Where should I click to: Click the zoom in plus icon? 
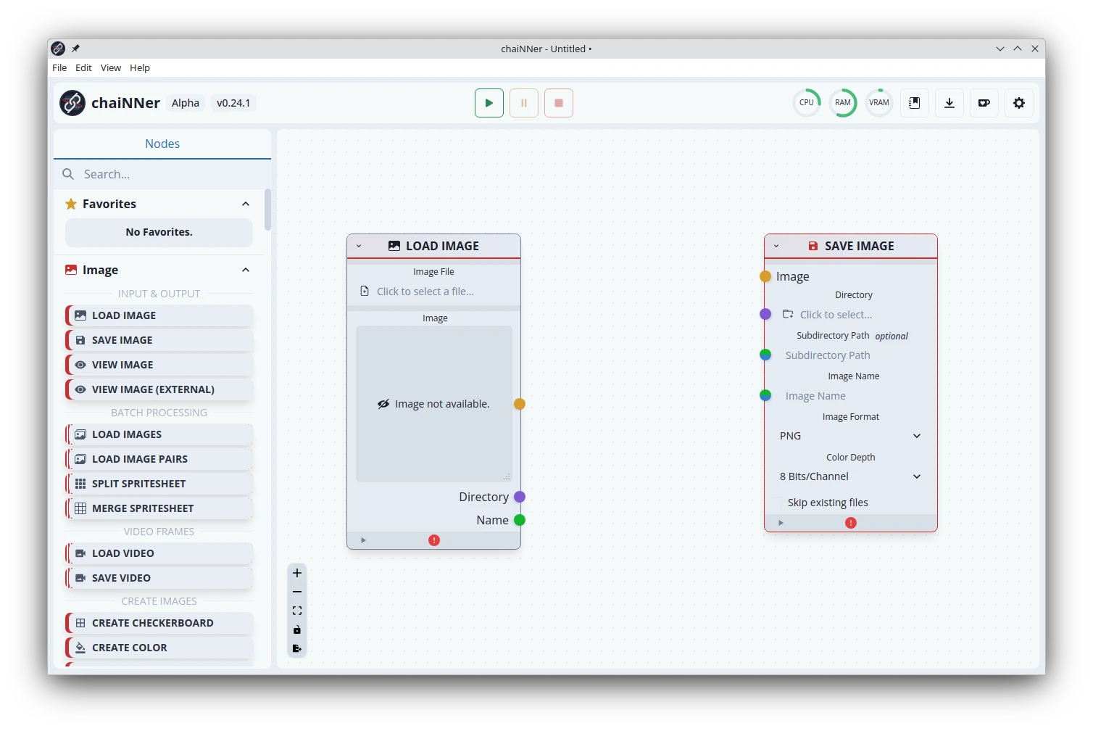tap(297, 573)
